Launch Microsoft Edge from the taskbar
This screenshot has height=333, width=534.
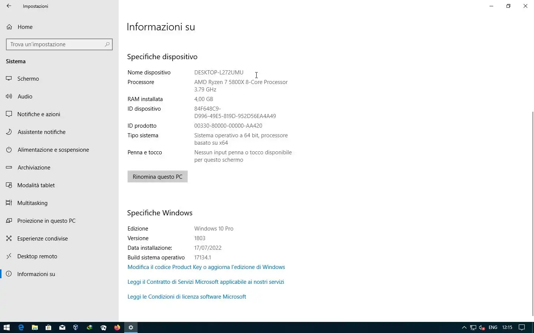(x=21, y=327)
